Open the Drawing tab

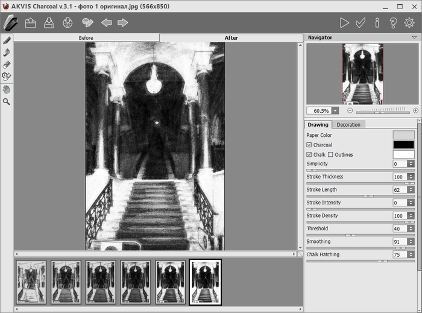tap(318, 125)
